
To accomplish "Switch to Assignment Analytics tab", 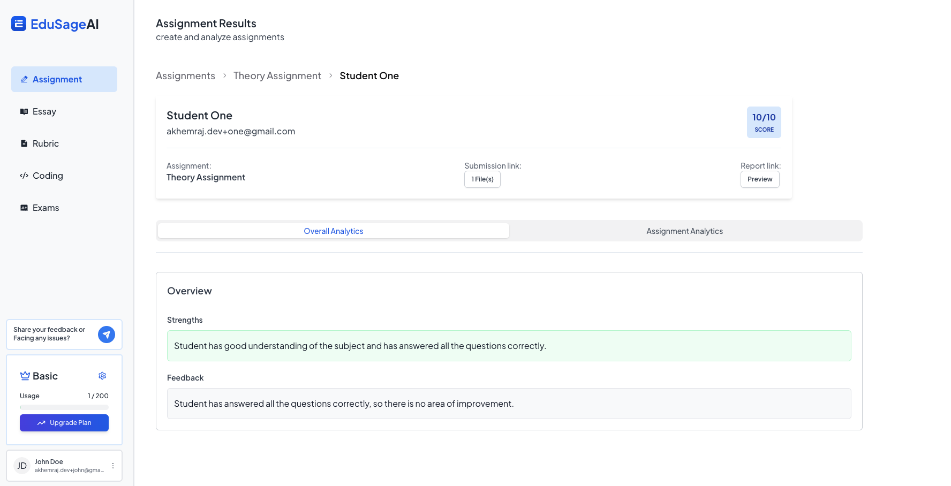I will click(x=684, y=231).
